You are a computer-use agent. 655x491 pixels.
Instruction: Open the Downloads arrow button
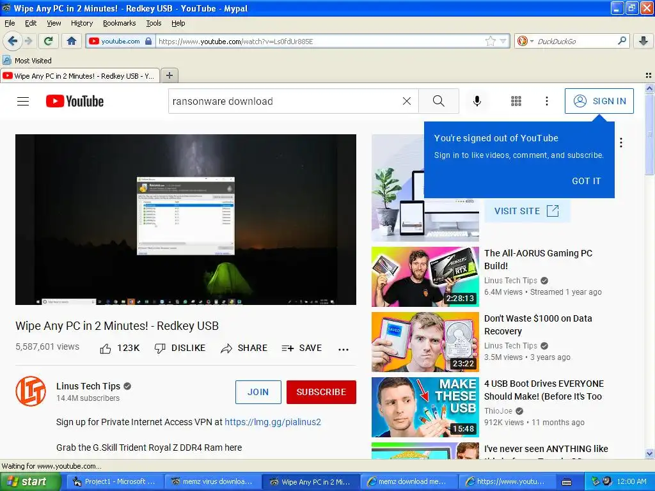(x=643, y=41)
